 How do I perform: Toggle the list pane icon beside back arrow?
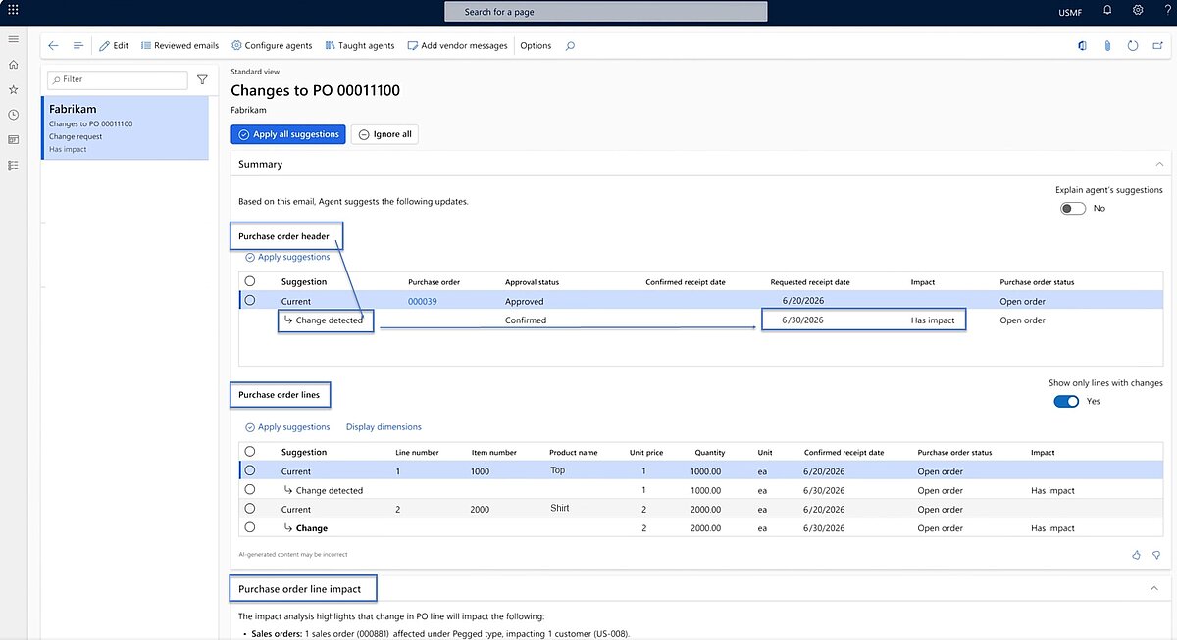[78, 45]
